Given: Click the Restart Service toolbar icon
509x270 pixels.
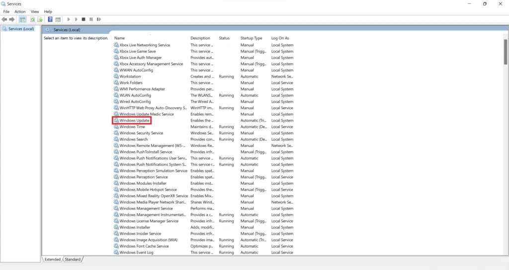Looking at the screenshot, I should (99, 19).
